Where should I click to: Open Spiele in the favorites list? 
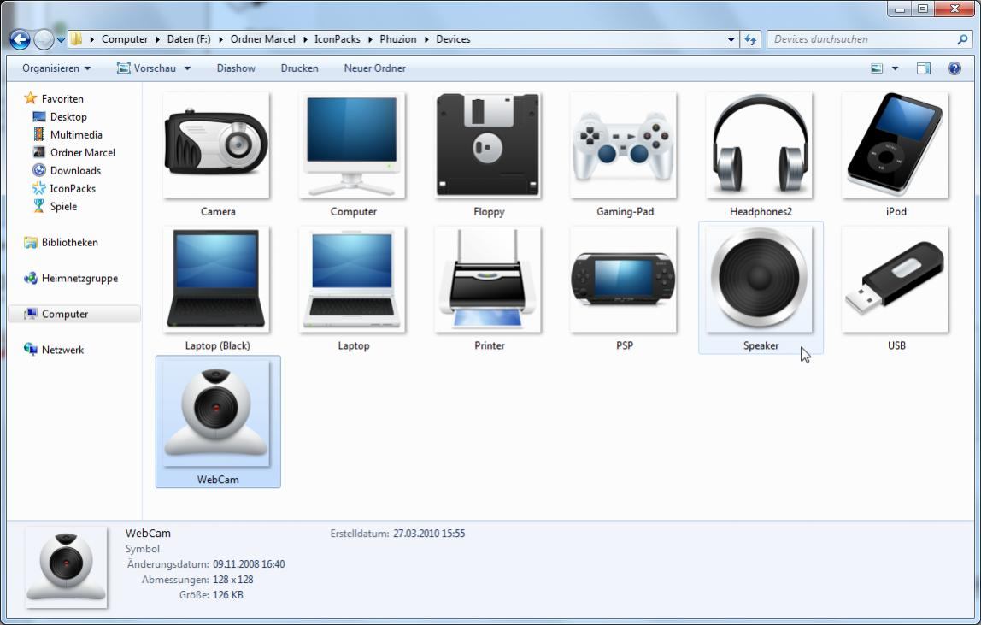click(x=63, y=206)
